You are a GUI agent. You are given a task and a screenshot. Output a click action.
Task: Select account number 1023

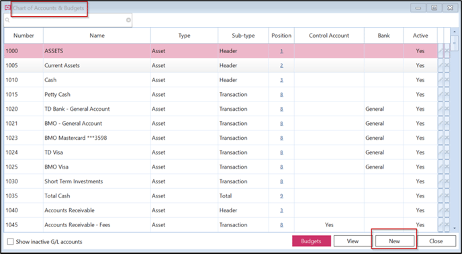[x=12, y=138]
